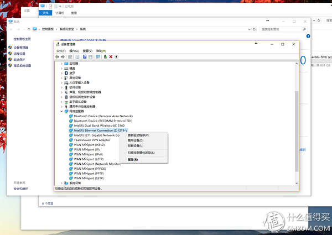Expand the 其他设备 category

point(61,78)
